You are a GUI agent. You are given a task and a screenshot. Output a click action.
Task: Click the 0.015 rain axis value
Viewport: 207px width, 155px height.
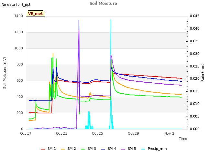point(195,91)
